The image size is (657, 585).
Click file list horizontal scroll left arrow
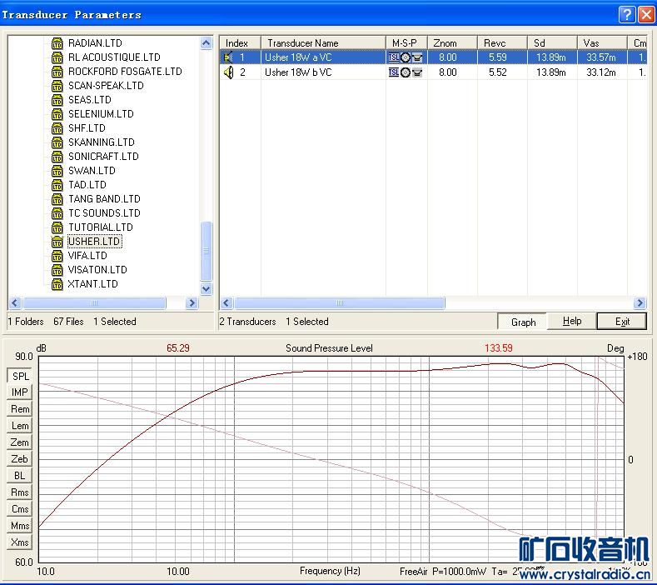15,302
